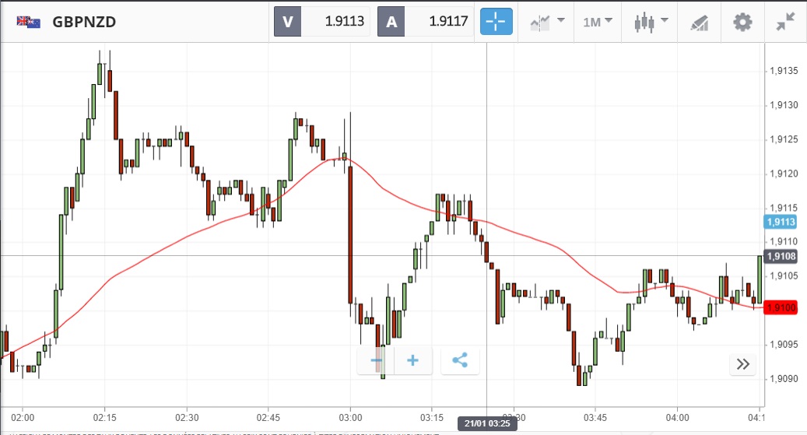Zoom in with the plus button
807x435 pixels.
(x=413, y=360)
